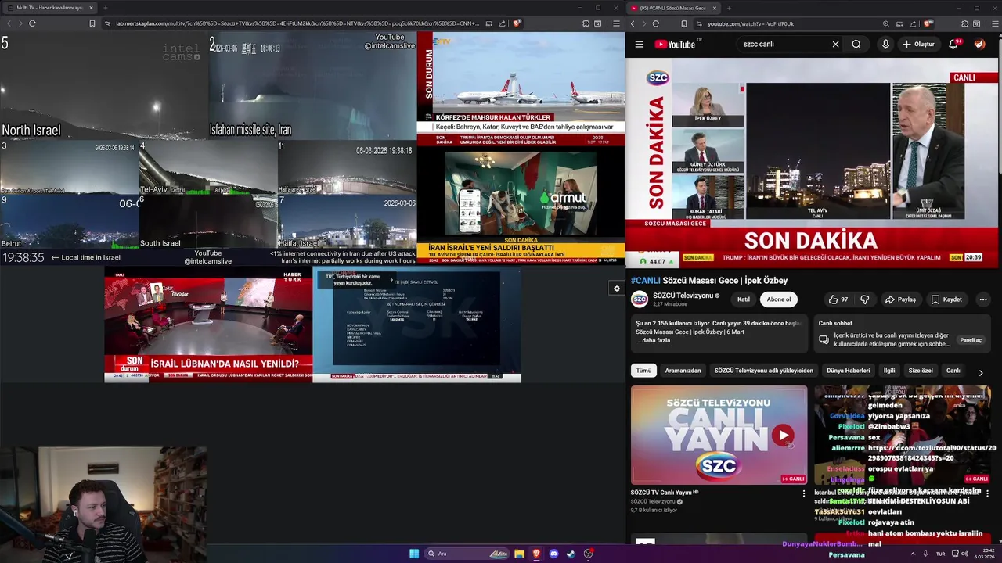Open YouTube notifications bell

tap(953, 45)
